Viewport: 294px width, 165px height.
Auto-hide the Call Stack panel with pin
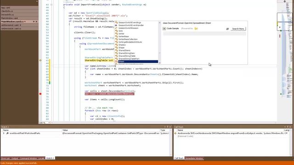tap(288, 127)
